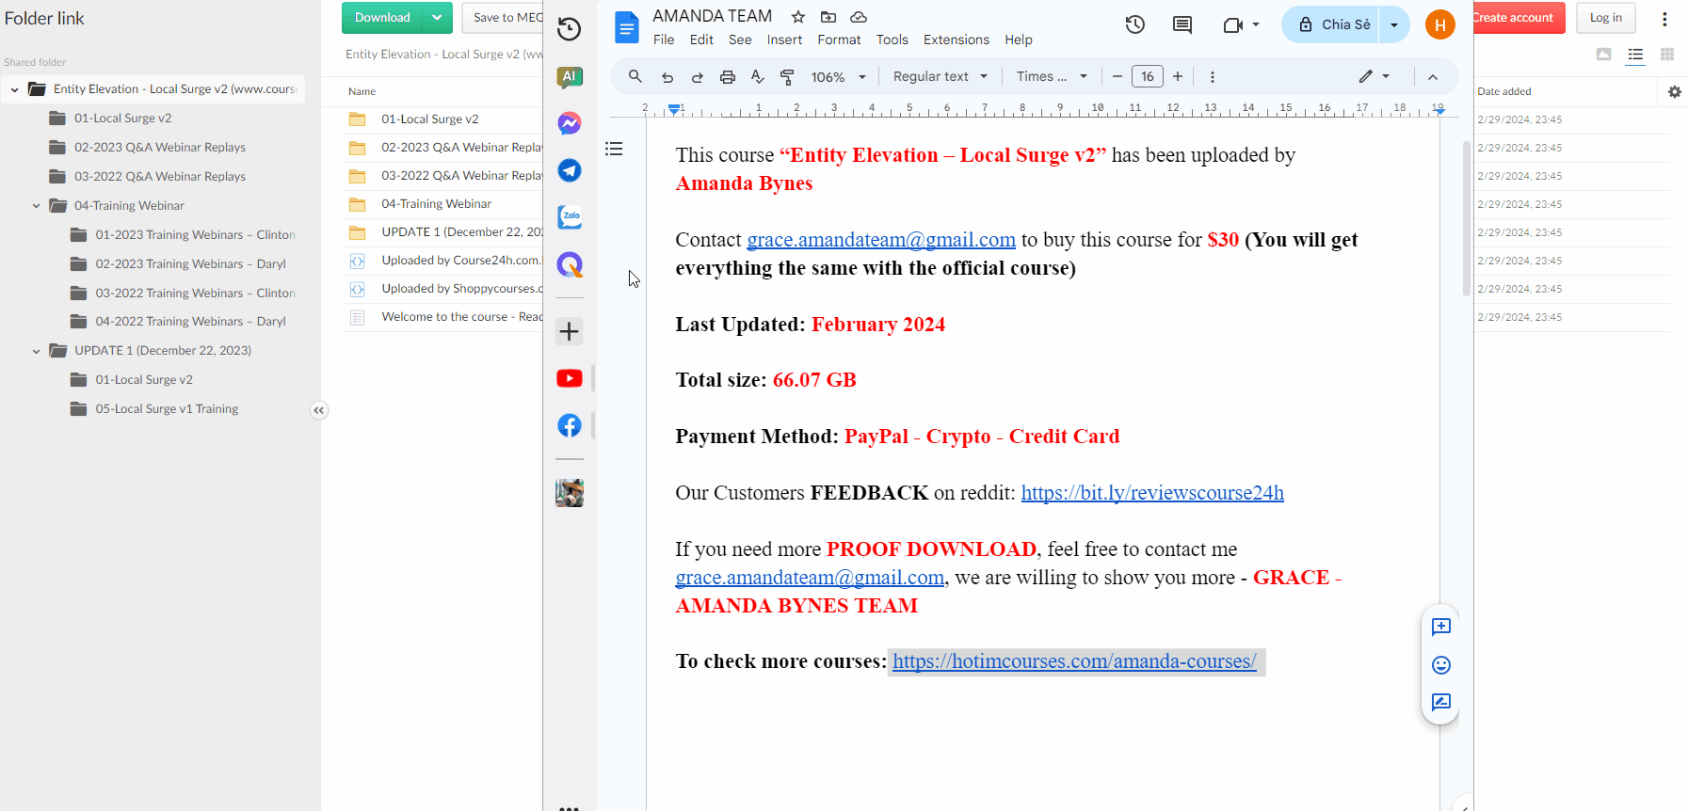Search the menus with magnifier icon
Image resolution: width=1688 pixels, height=811 pixels.
[x=635, y=76]
